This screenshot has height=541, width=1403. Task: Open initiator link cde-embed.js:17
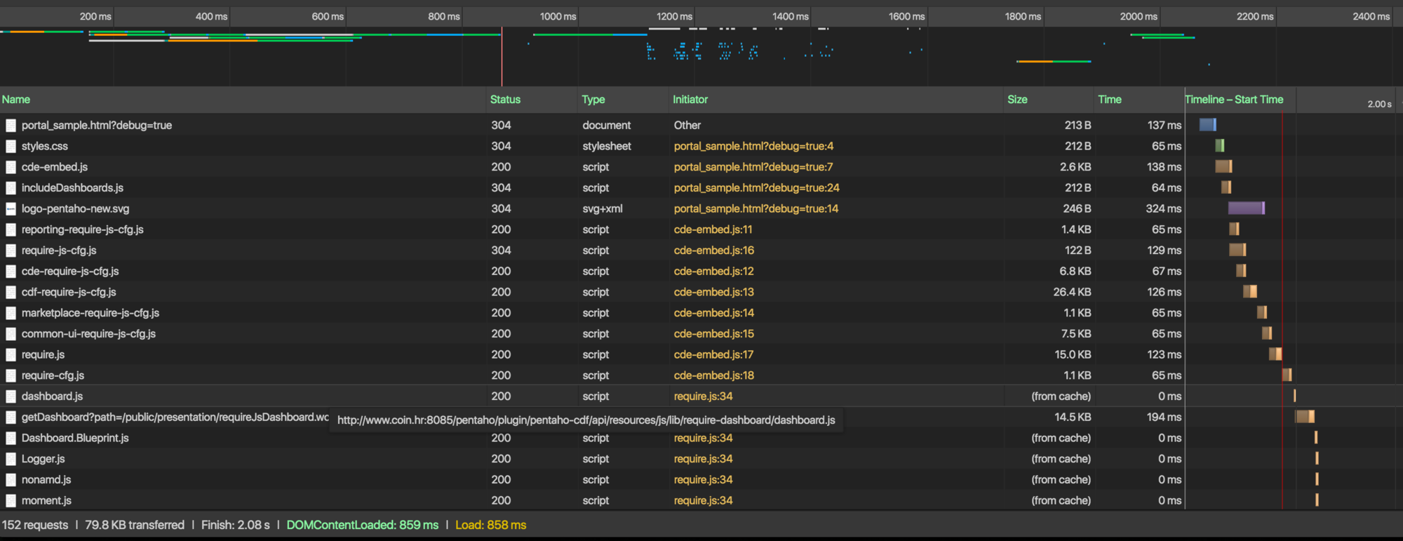tap(713, 354)
